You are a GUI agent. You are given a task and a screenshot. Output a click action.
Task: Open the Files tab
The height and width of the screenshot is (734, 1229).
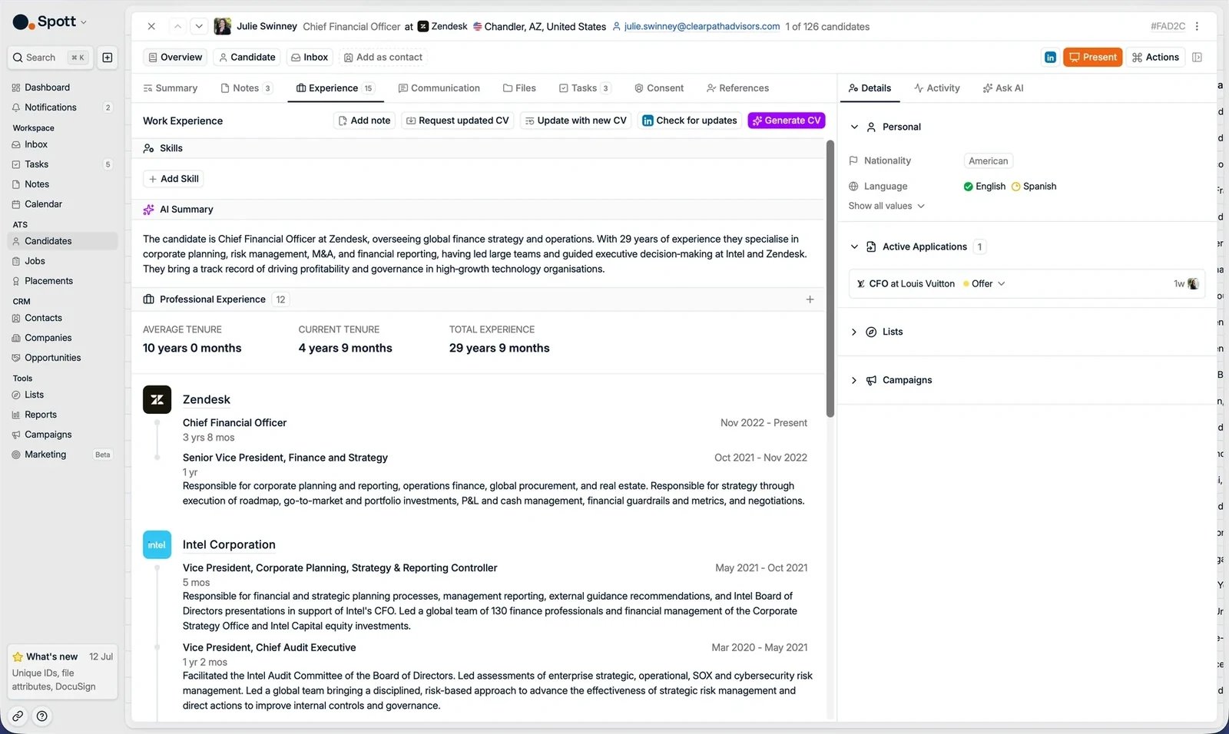coord(519,88)
